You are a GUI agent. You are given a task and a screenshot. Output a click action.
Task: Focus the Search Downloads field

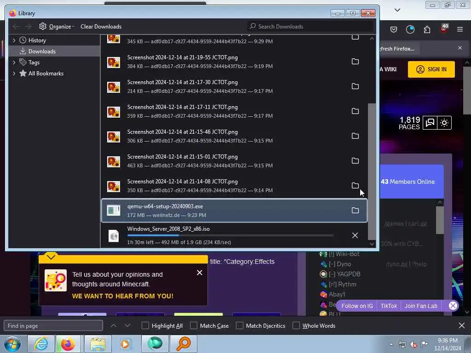pos(310,26)
